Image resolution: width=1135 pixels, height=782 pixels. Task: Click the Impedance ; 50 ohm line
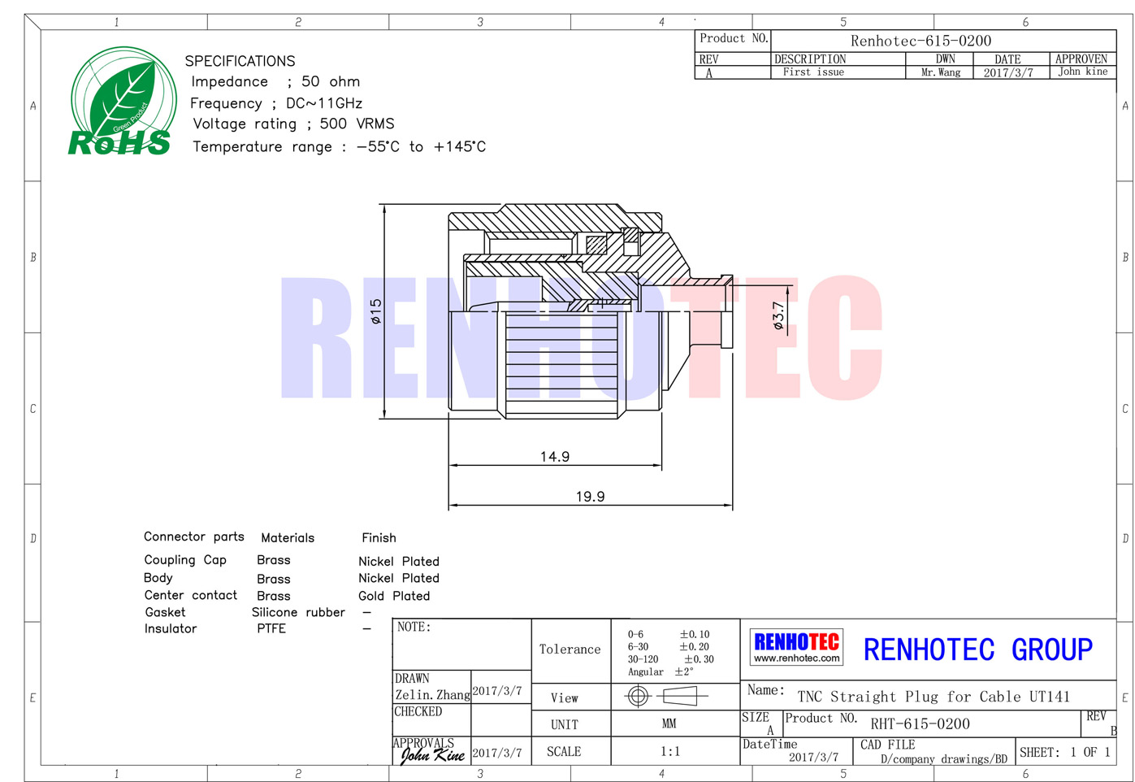tap(275, 81)
